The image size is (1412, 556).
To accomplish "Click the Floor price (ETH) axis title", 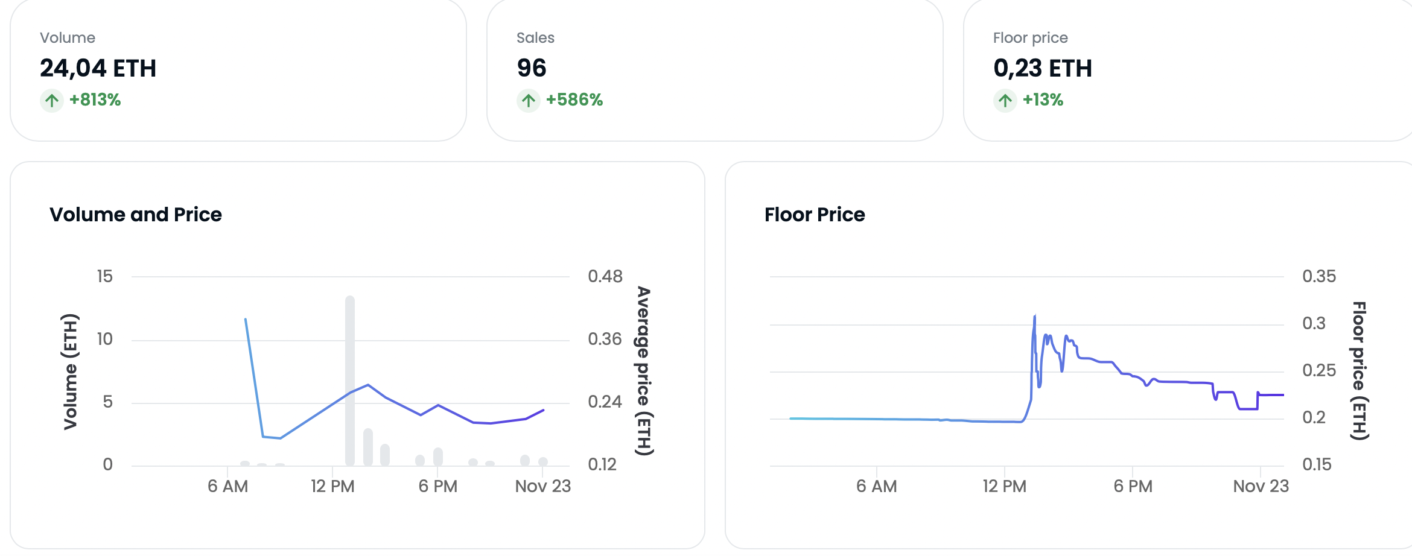I will [1359, 371].
